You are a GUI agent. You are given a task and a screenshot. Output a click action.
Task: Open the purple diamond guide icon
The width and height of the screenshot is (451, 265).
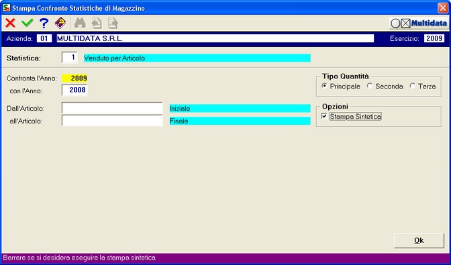coord(60,23)
